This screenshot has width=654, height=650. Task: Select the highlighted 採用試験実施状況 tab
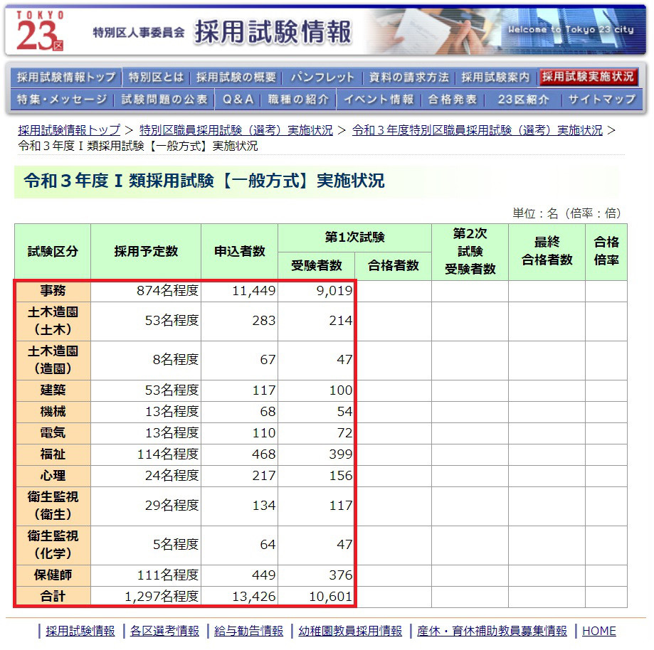click(588, 77)
